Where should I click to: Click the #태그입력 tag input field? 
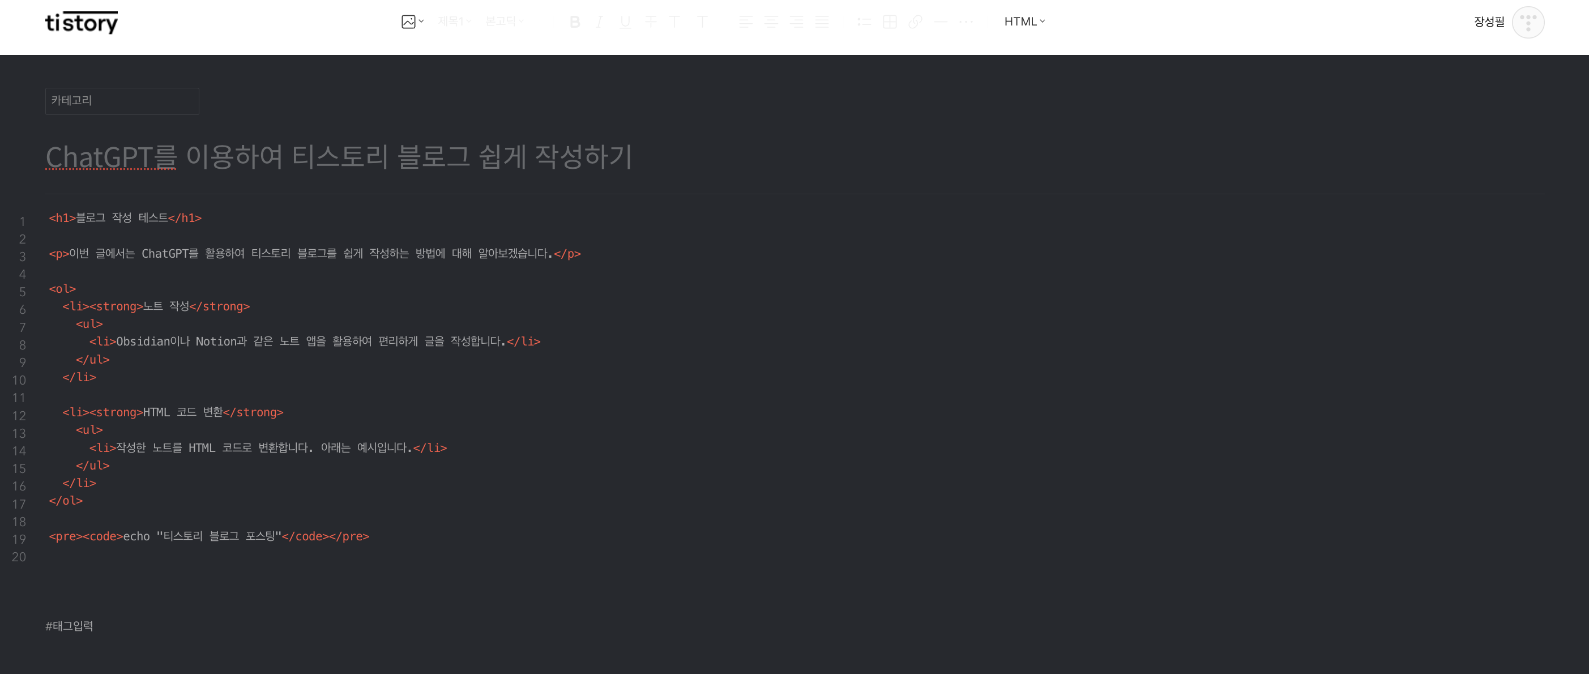69,626
